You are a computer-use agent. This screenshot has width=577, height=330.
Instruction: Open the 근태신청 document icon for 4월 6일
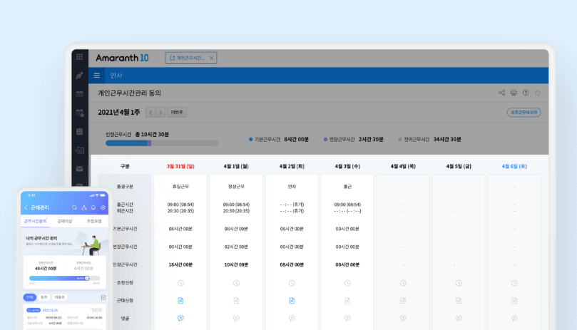click(514, 301)
